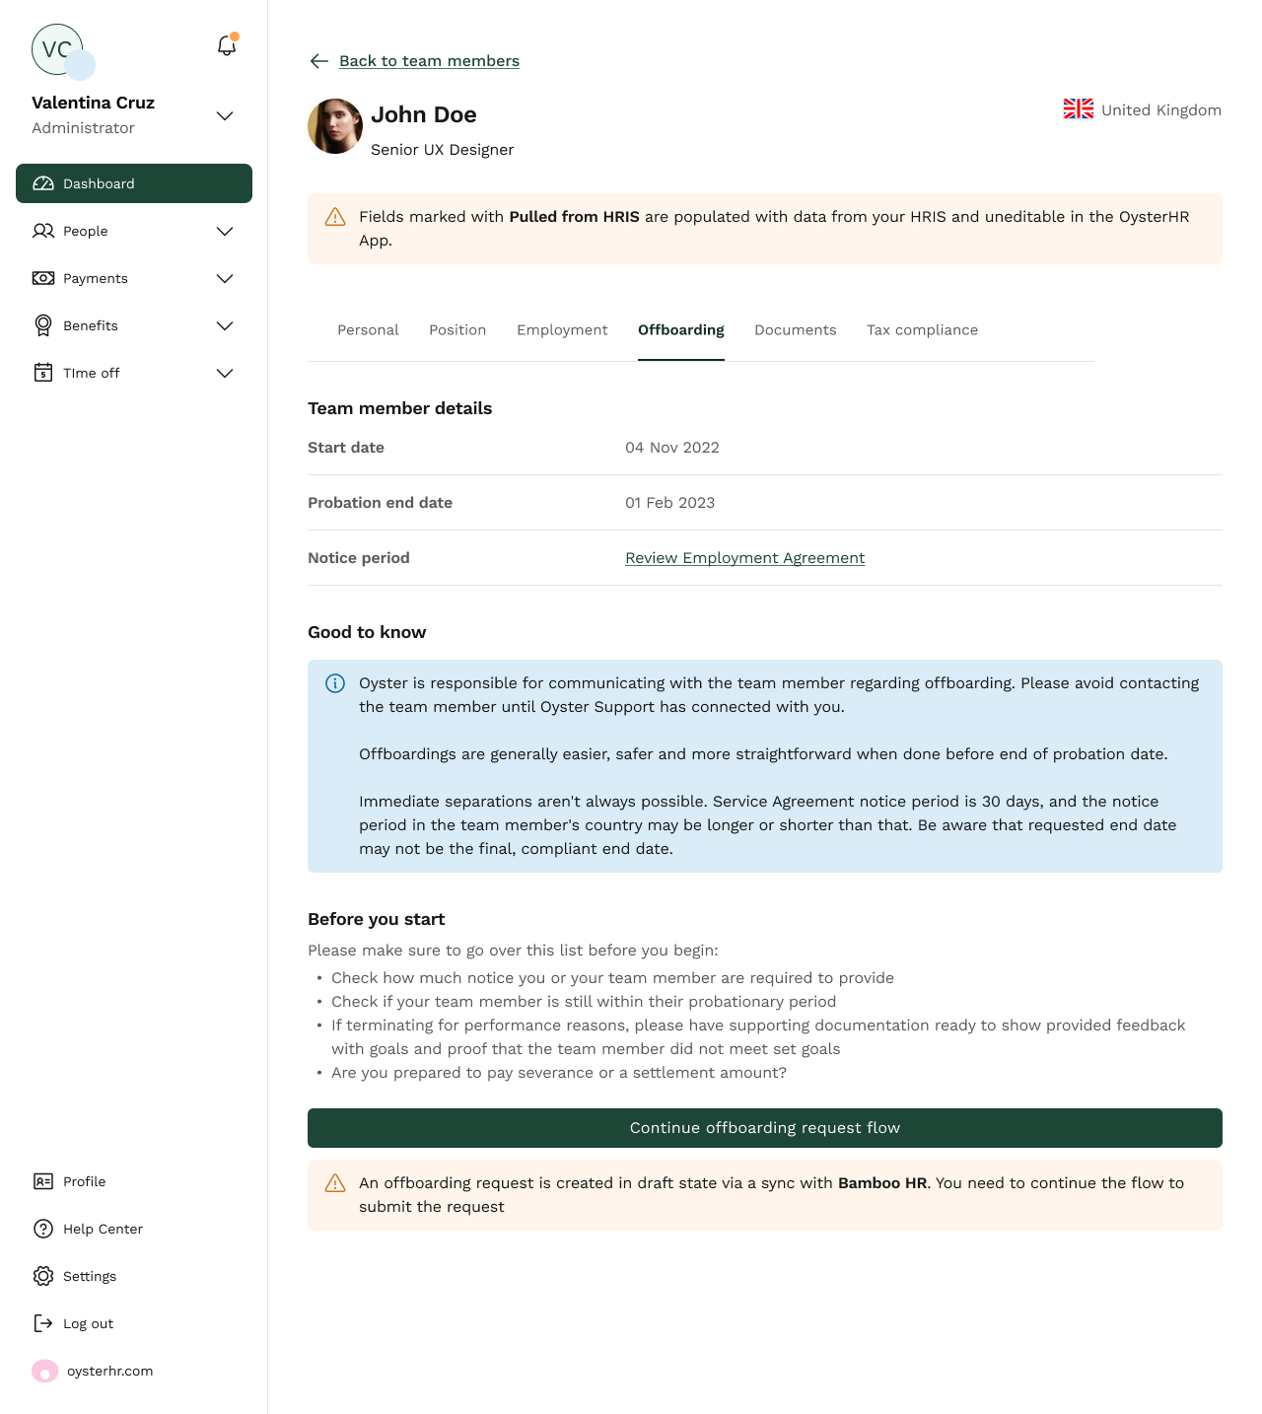Expand the Valentina Cruz account menu
This screenshot has height=1414, width=1262.
click(x=225, y=115)
